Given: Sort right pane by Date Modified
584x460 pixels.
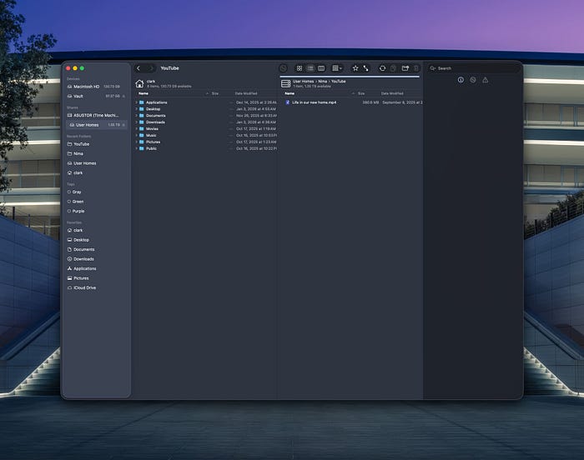Looking at the screenshot, I should point(392,93).
